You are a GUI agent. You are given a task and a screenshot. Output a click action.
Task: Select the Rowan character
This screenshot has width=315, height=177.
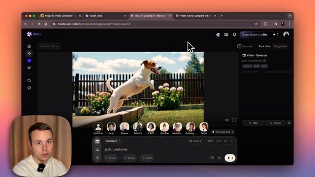(125, 128)
